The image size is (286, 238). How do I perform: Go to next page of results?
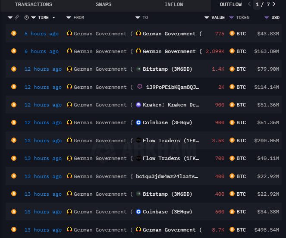click(274, 4)
